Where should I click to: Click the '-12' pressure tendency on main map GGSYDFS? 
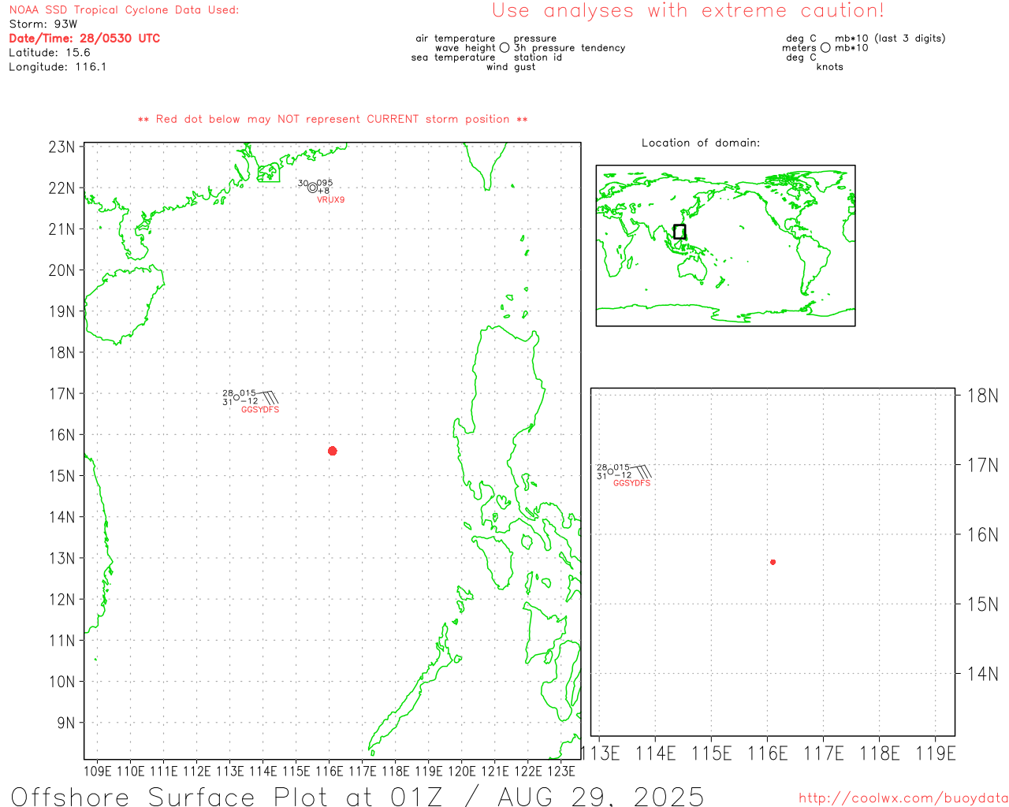click(250, 401)
